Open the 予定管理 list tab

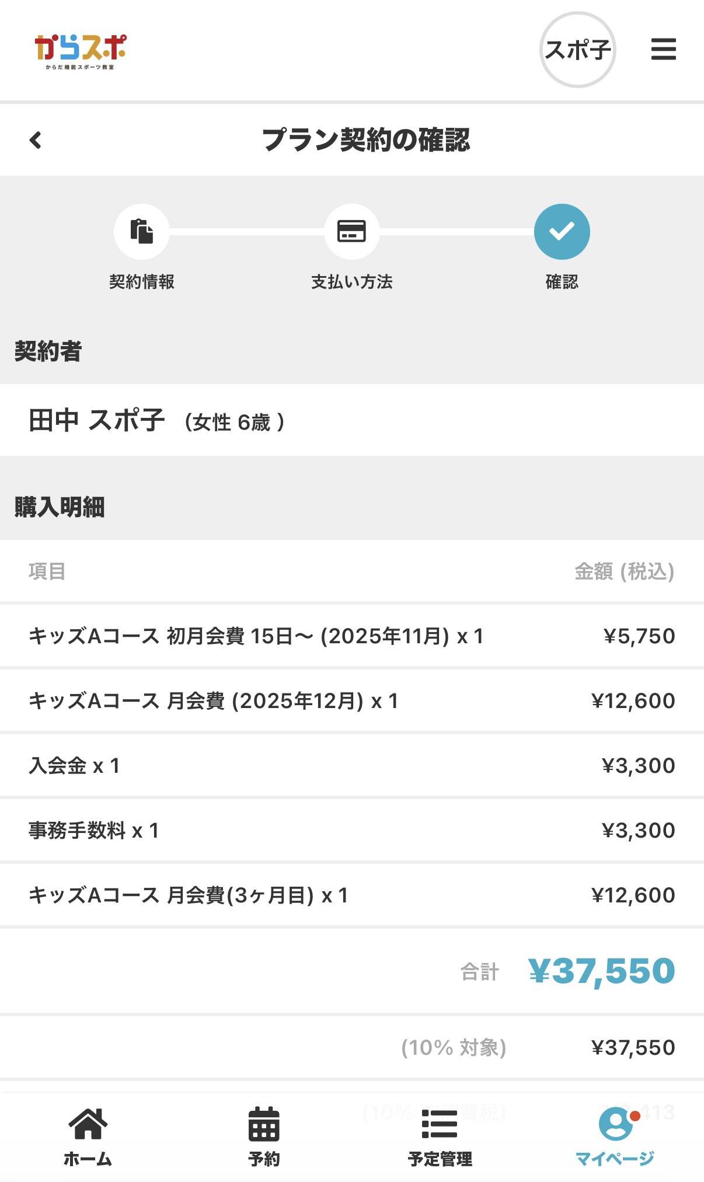440,1136
